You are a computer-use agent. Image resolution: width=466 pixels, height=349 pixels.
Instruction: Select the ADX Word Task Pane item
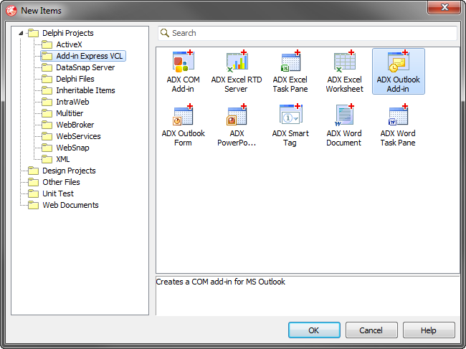[x=398, y=125]
